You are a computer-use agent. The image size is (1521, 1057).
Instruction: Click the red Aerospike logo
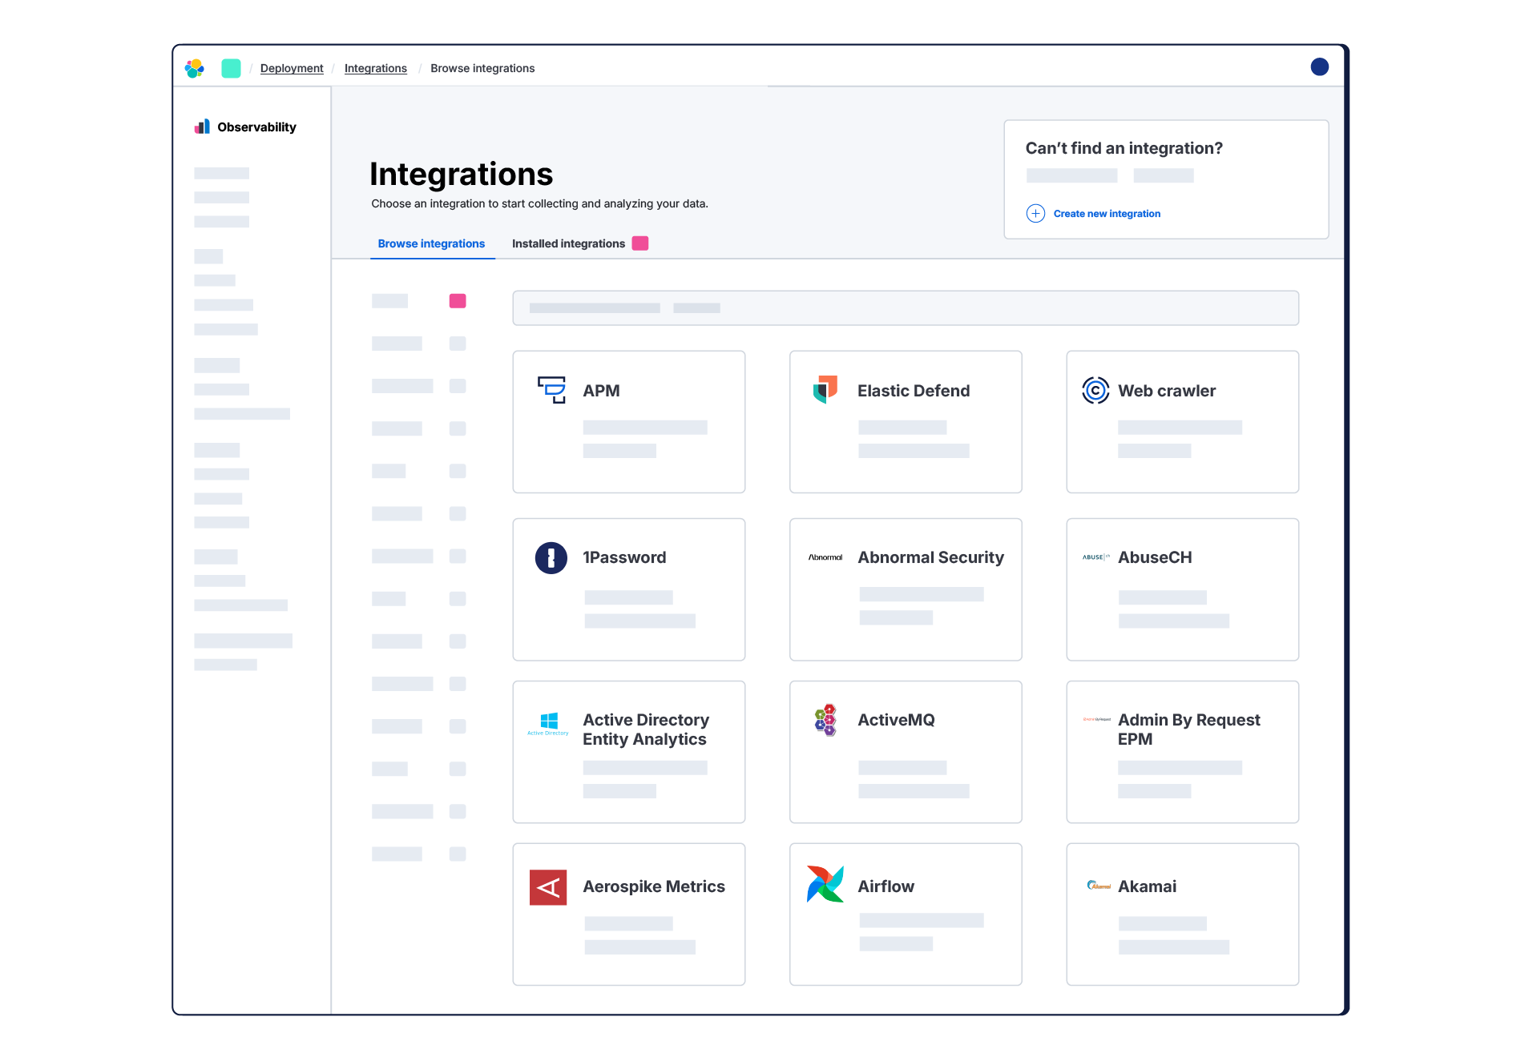point(548,887)
